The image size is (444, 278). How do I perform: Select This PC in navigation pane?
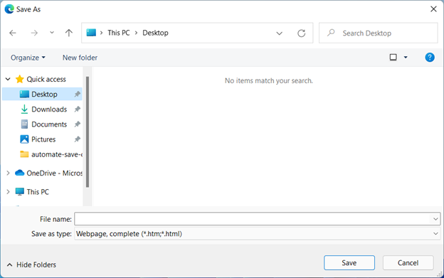coord(38,192)
